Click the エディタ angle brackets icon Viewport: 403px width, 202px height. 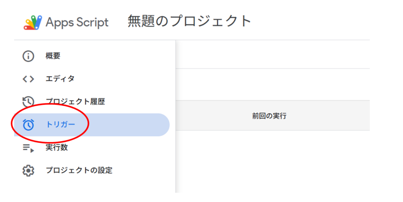tap(28, 79)
